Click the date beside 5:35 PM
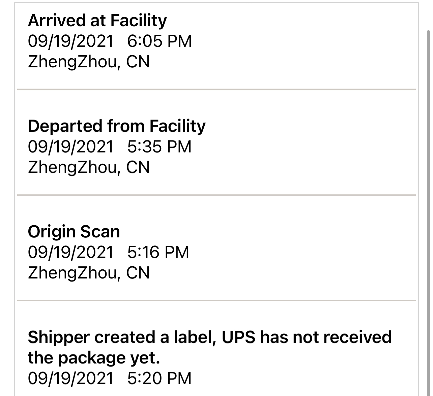 pos(71,146)
